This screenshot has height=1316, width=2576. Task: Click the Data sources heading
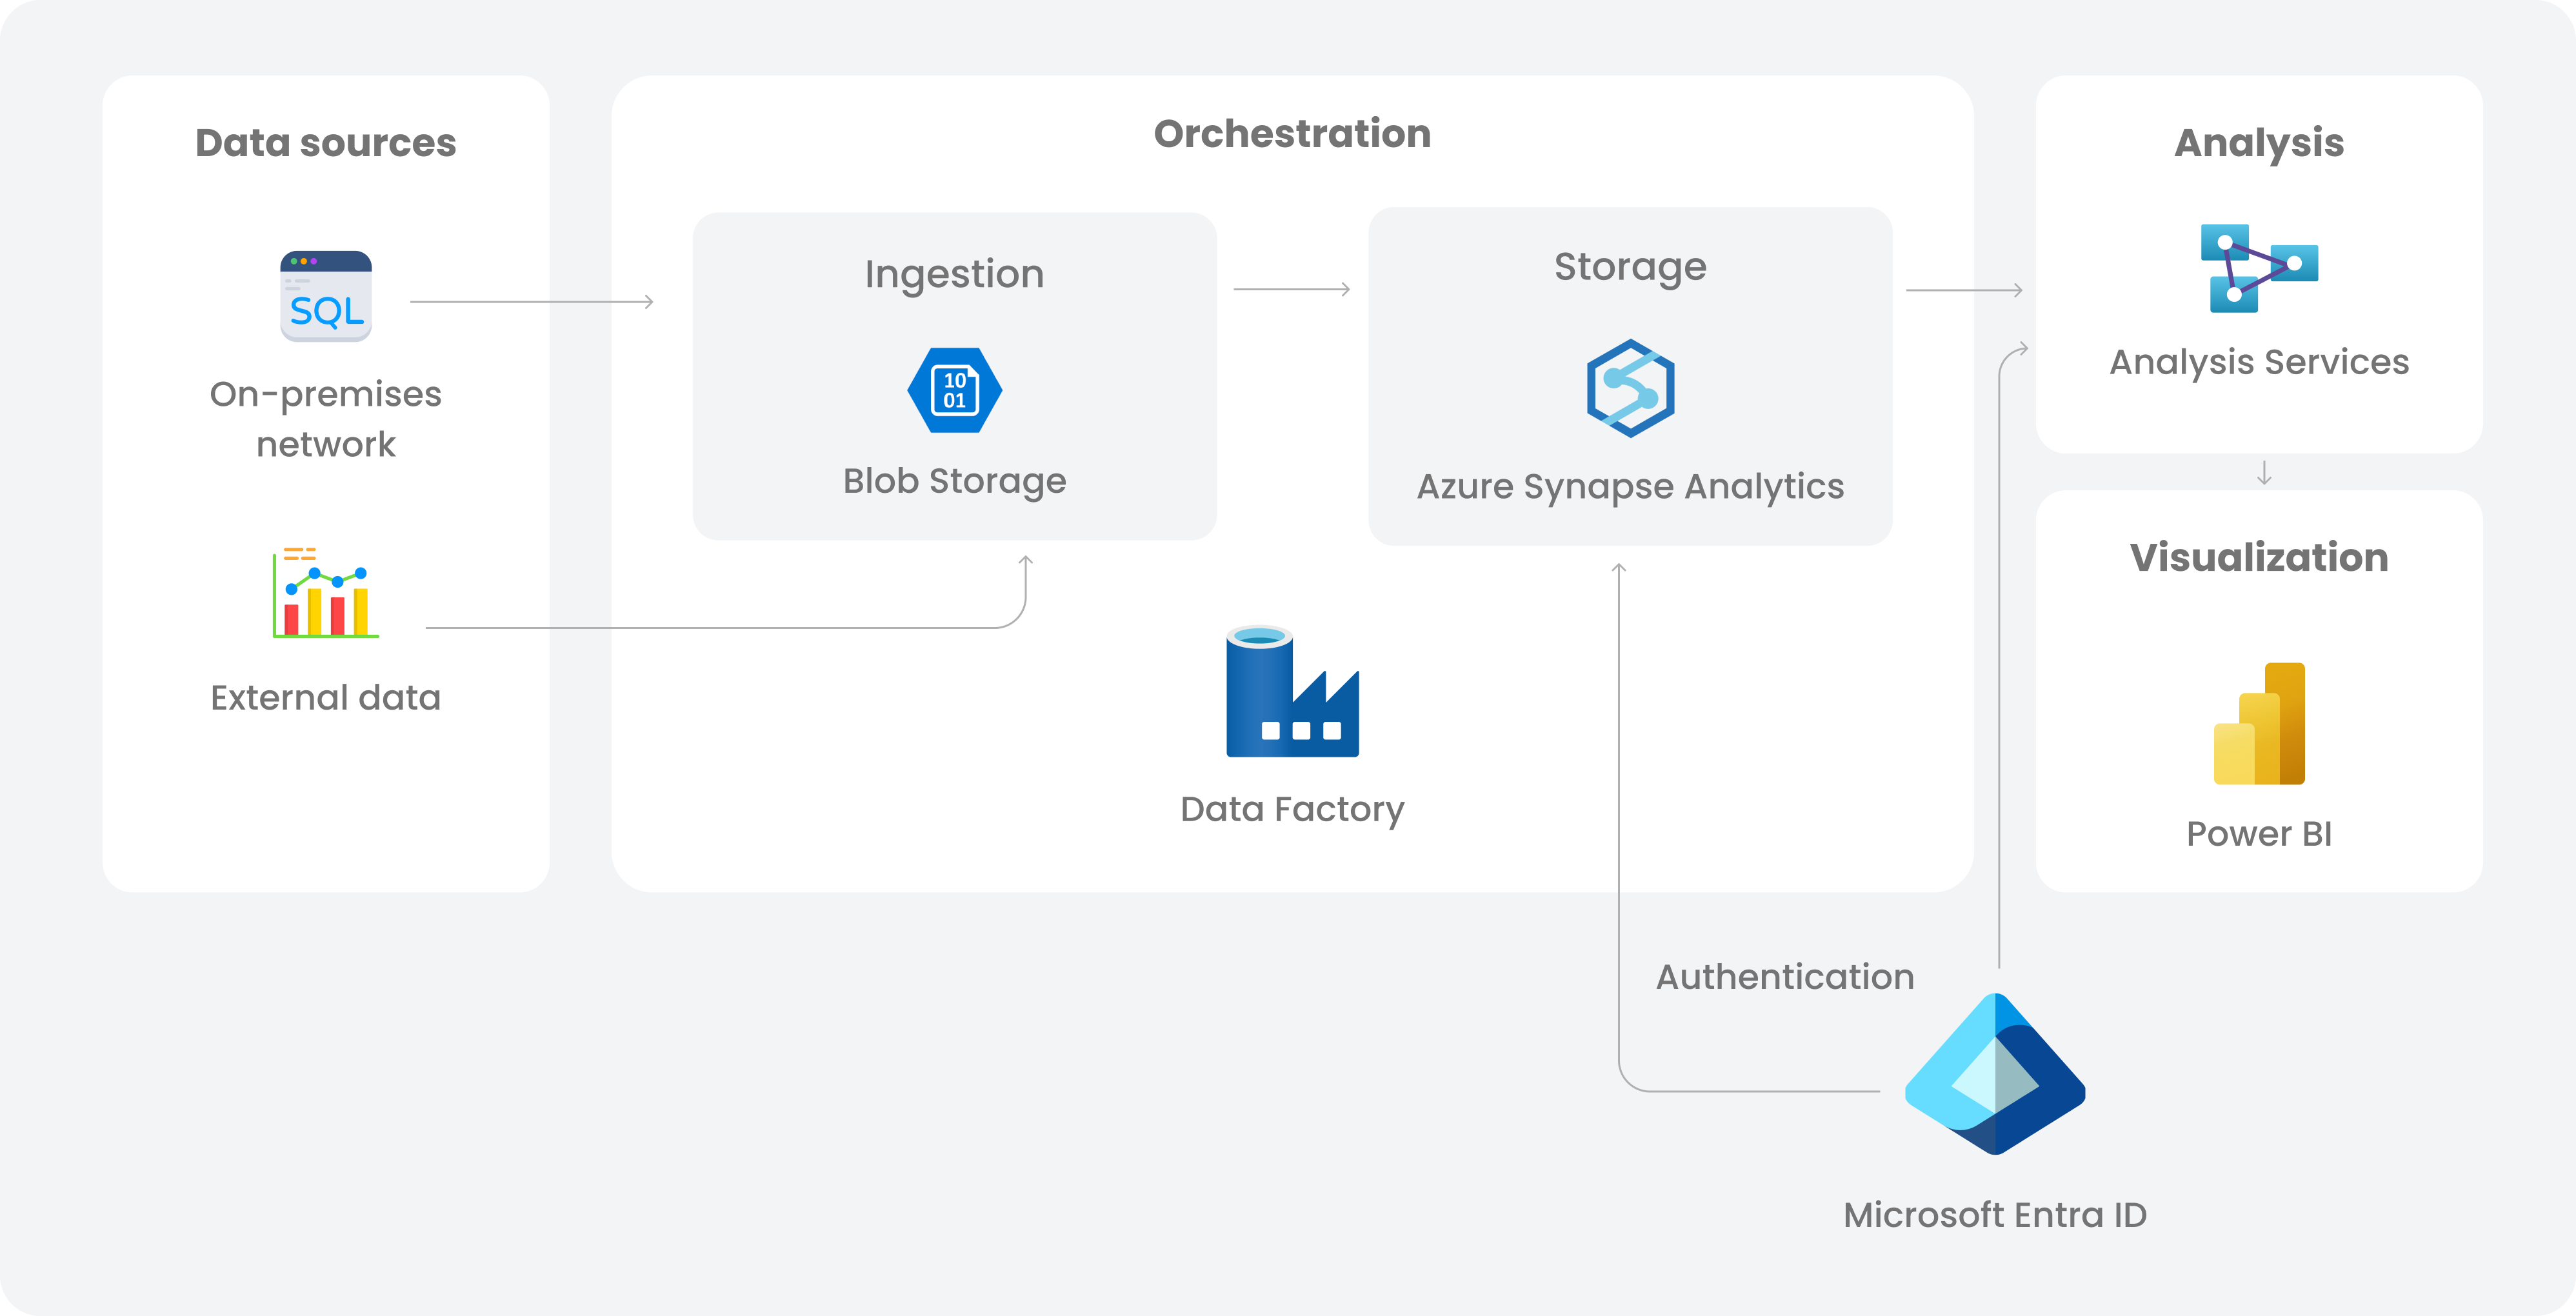pyautogui.click(x=326, y=143)
